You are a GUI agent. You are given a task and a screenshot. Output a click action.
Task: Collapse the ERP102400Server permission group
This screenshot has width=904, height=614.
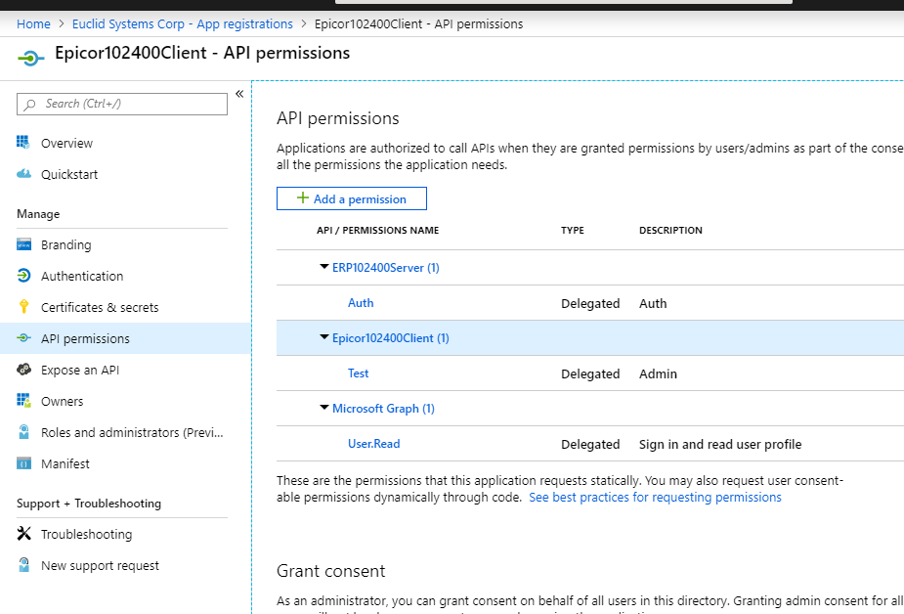tap(324, 267)
